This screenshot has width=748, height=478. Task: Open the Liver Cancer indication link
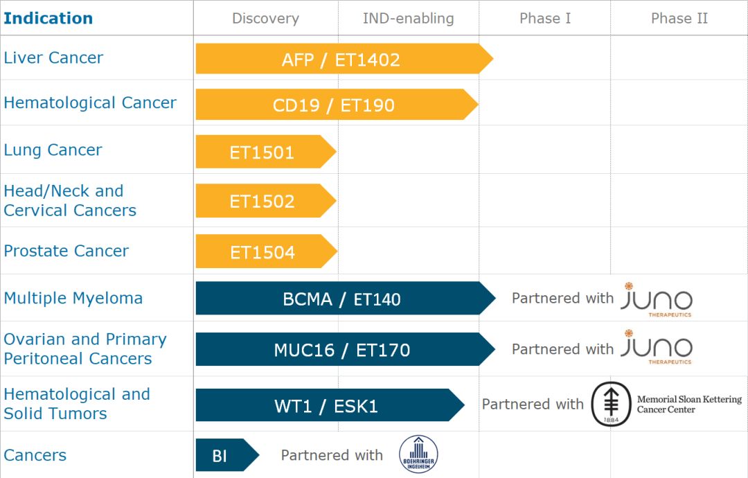coord(53,58)
